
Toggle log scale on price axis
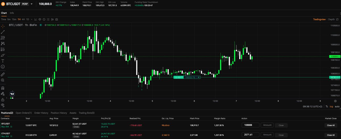click(331, 107)
